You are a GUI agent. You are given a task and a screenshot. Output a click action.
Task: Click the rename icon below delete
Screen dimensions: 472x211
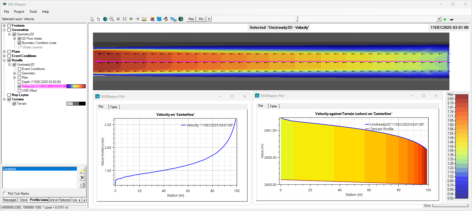(83, 185)
